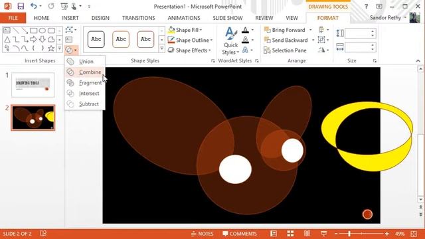Apply the first black-outline Abc shape style
This screenshot has height=239, width=425.
coord(96,39)
